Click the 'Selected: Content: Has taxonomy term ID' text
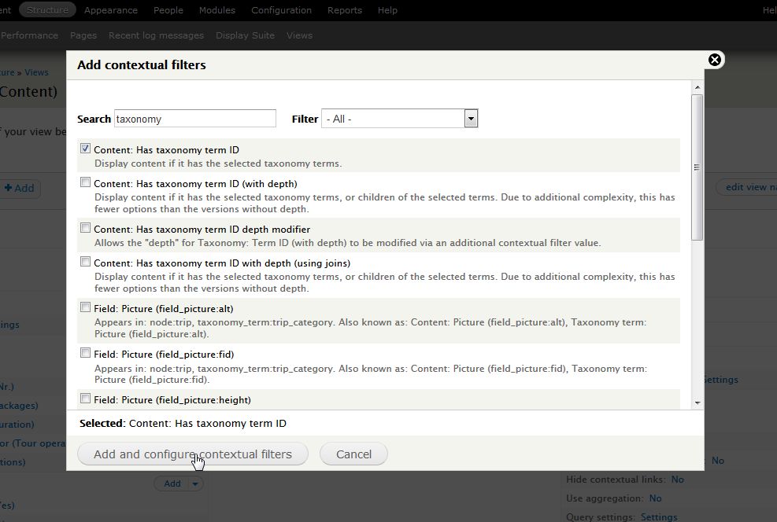This screenshot has width=777, height=522. [x=183, y=423]
